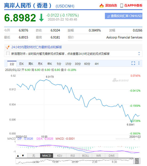Click the advisor avatar thumbnail
Screen dimensions: 147x166
[x=8, y=54]
